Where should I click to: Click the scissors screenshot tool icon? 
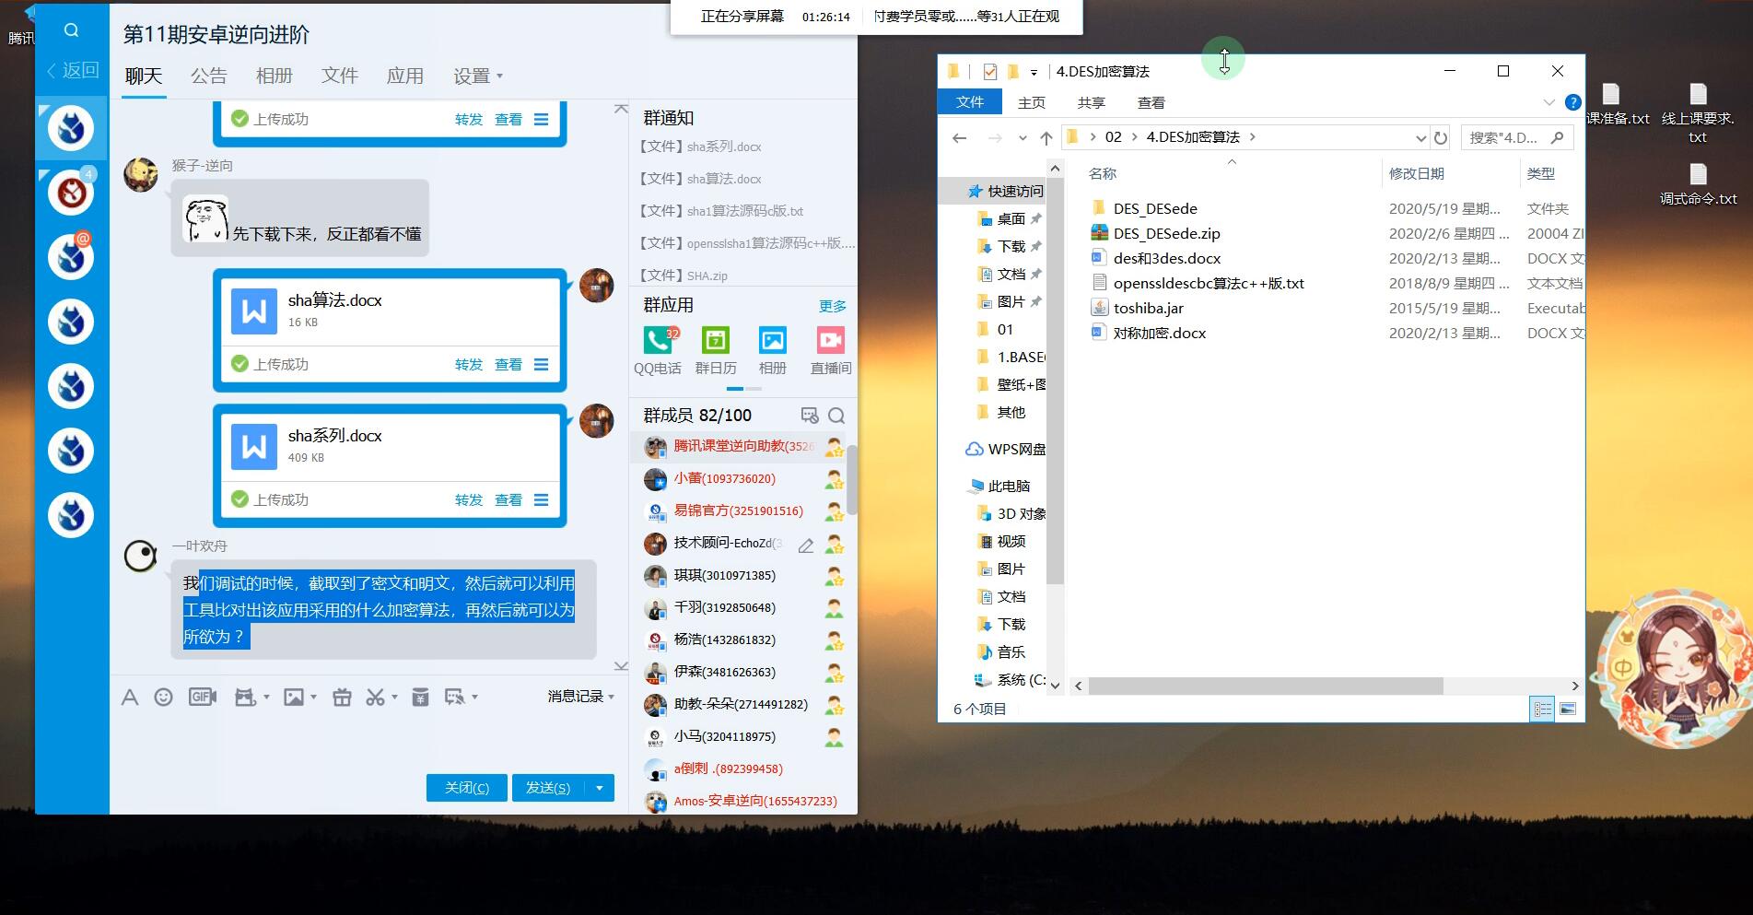pos(375,698)
